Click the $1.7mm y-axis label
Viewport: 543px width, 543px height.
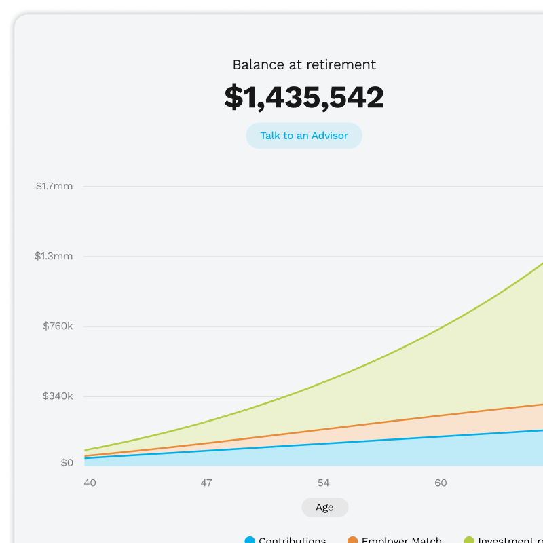[54, 186]
